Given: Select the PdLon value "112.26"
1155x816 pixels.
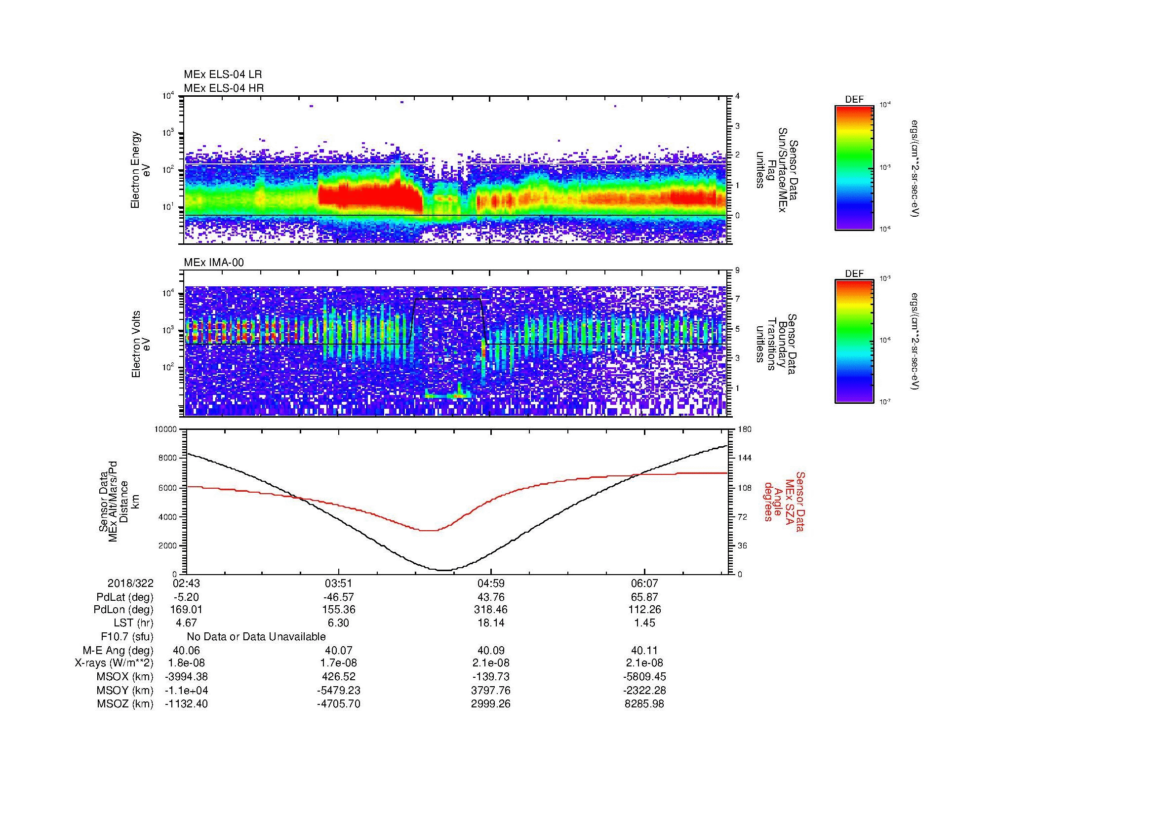Looking at the screenshot, I should (644, 610).
